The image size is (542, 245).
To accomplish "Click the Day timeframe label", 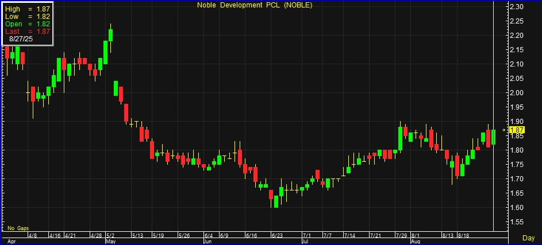I will [529, 238].
